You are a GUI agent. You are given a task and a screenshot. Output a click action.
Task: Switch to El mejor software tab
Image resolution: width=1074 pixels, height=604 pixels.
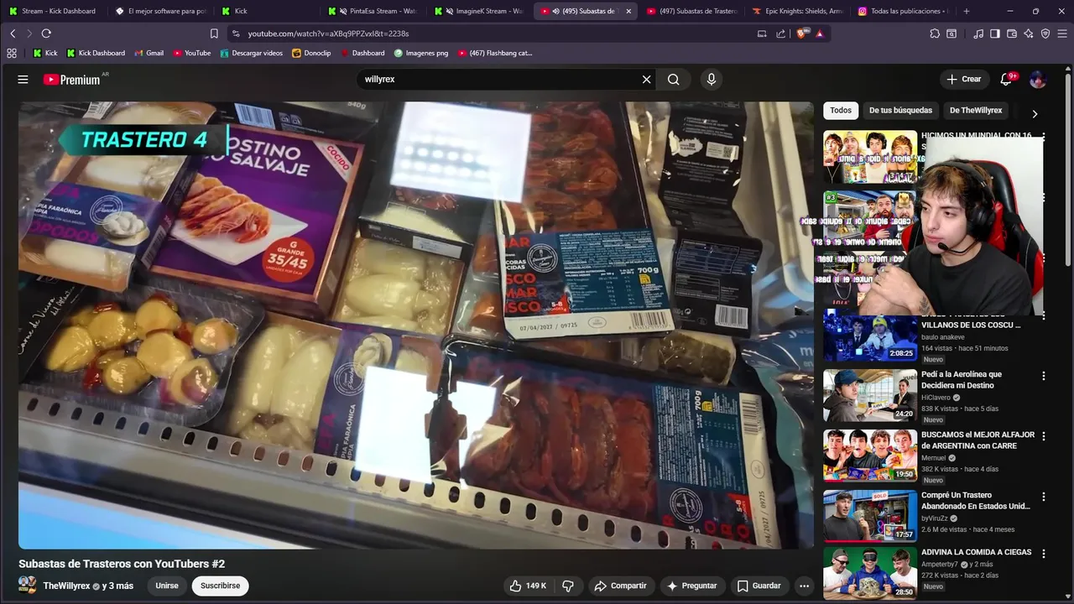point(162,11)
